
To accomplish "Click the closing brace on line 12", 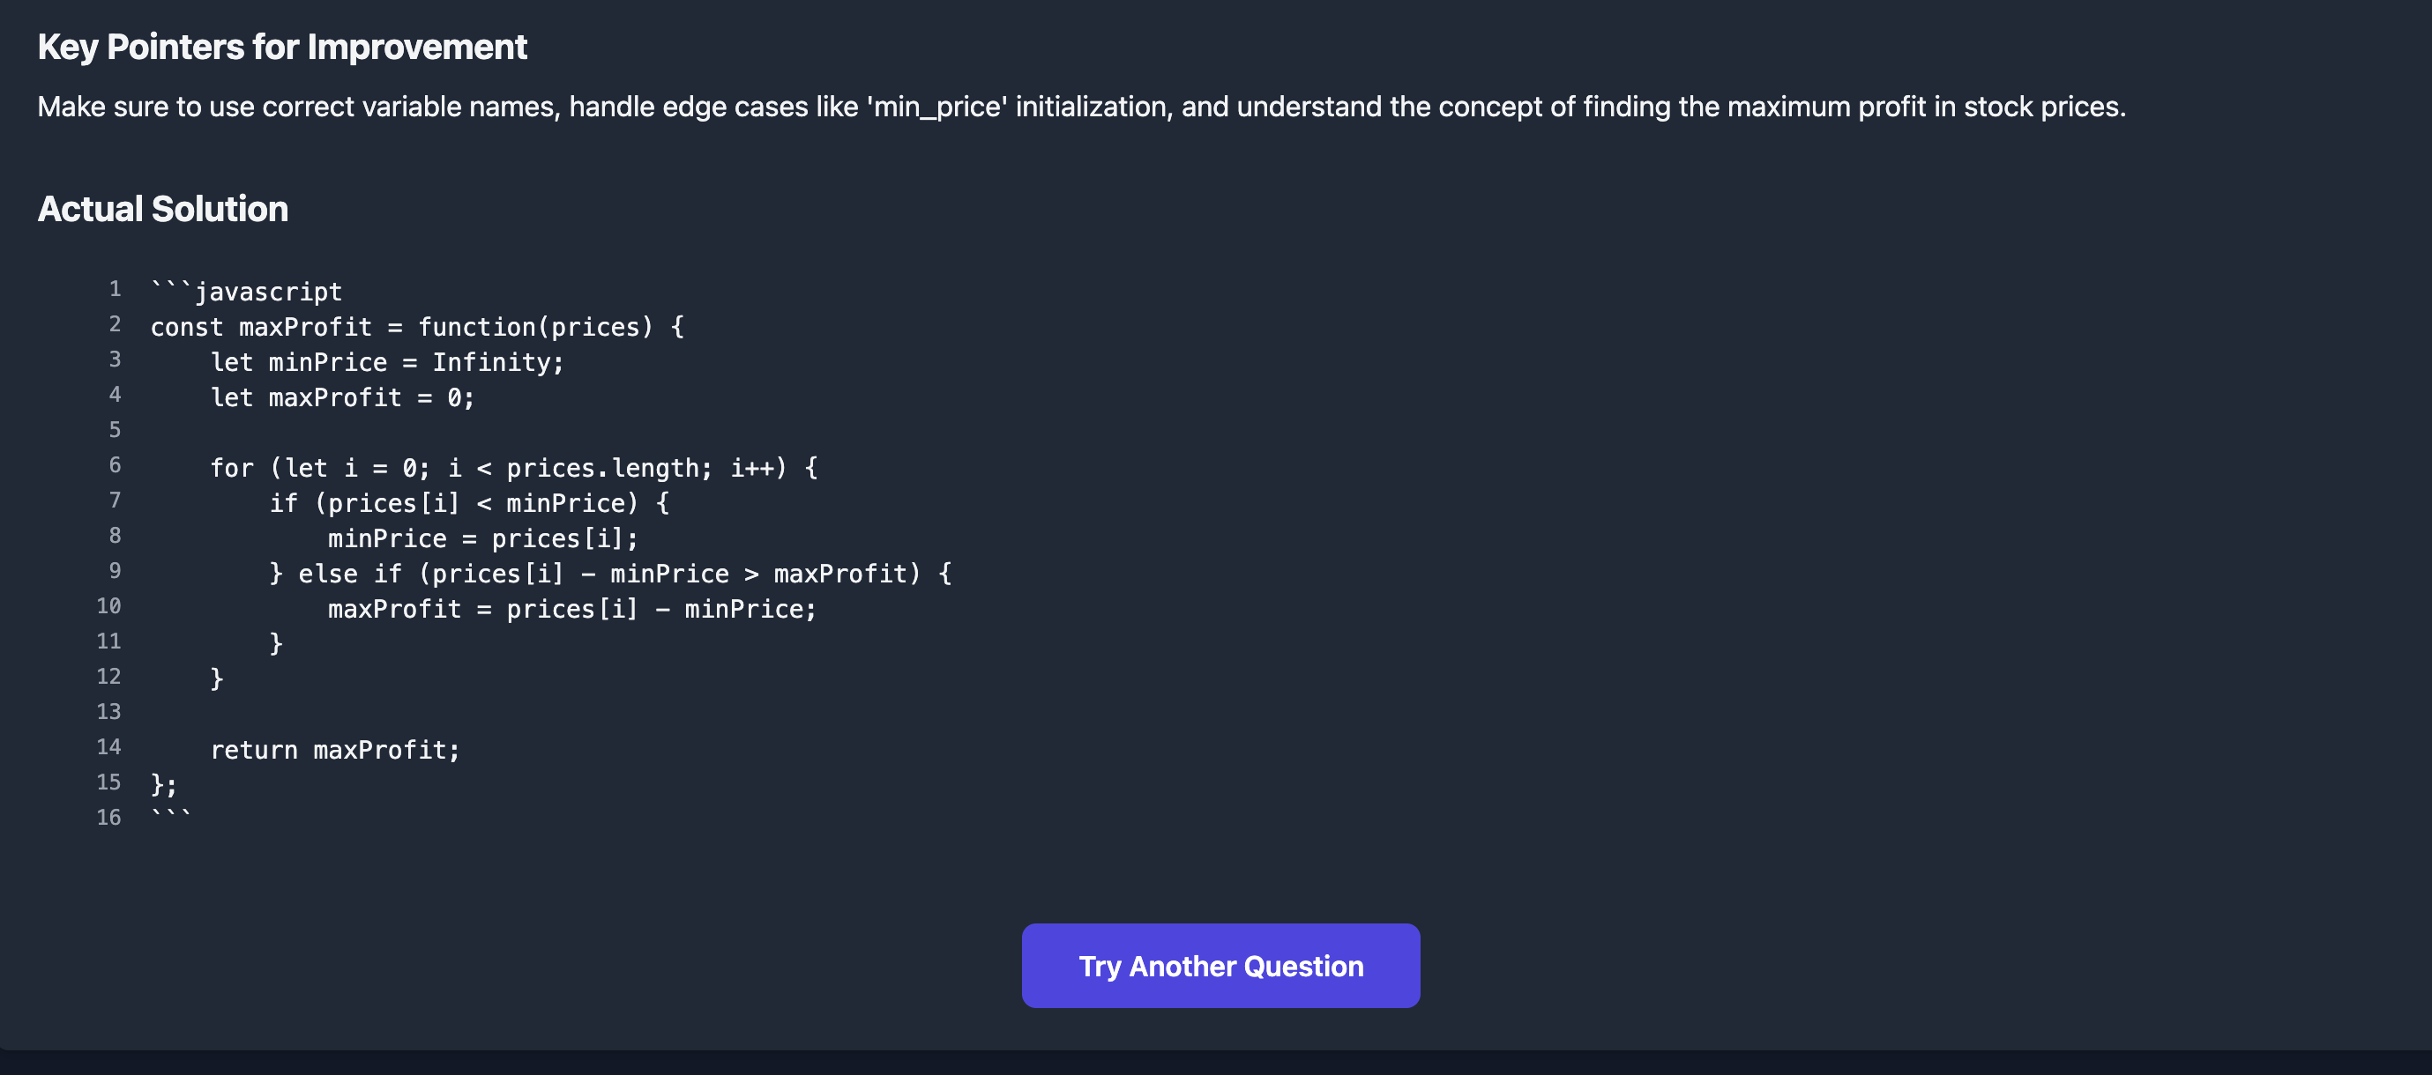I will click(217, 678).
